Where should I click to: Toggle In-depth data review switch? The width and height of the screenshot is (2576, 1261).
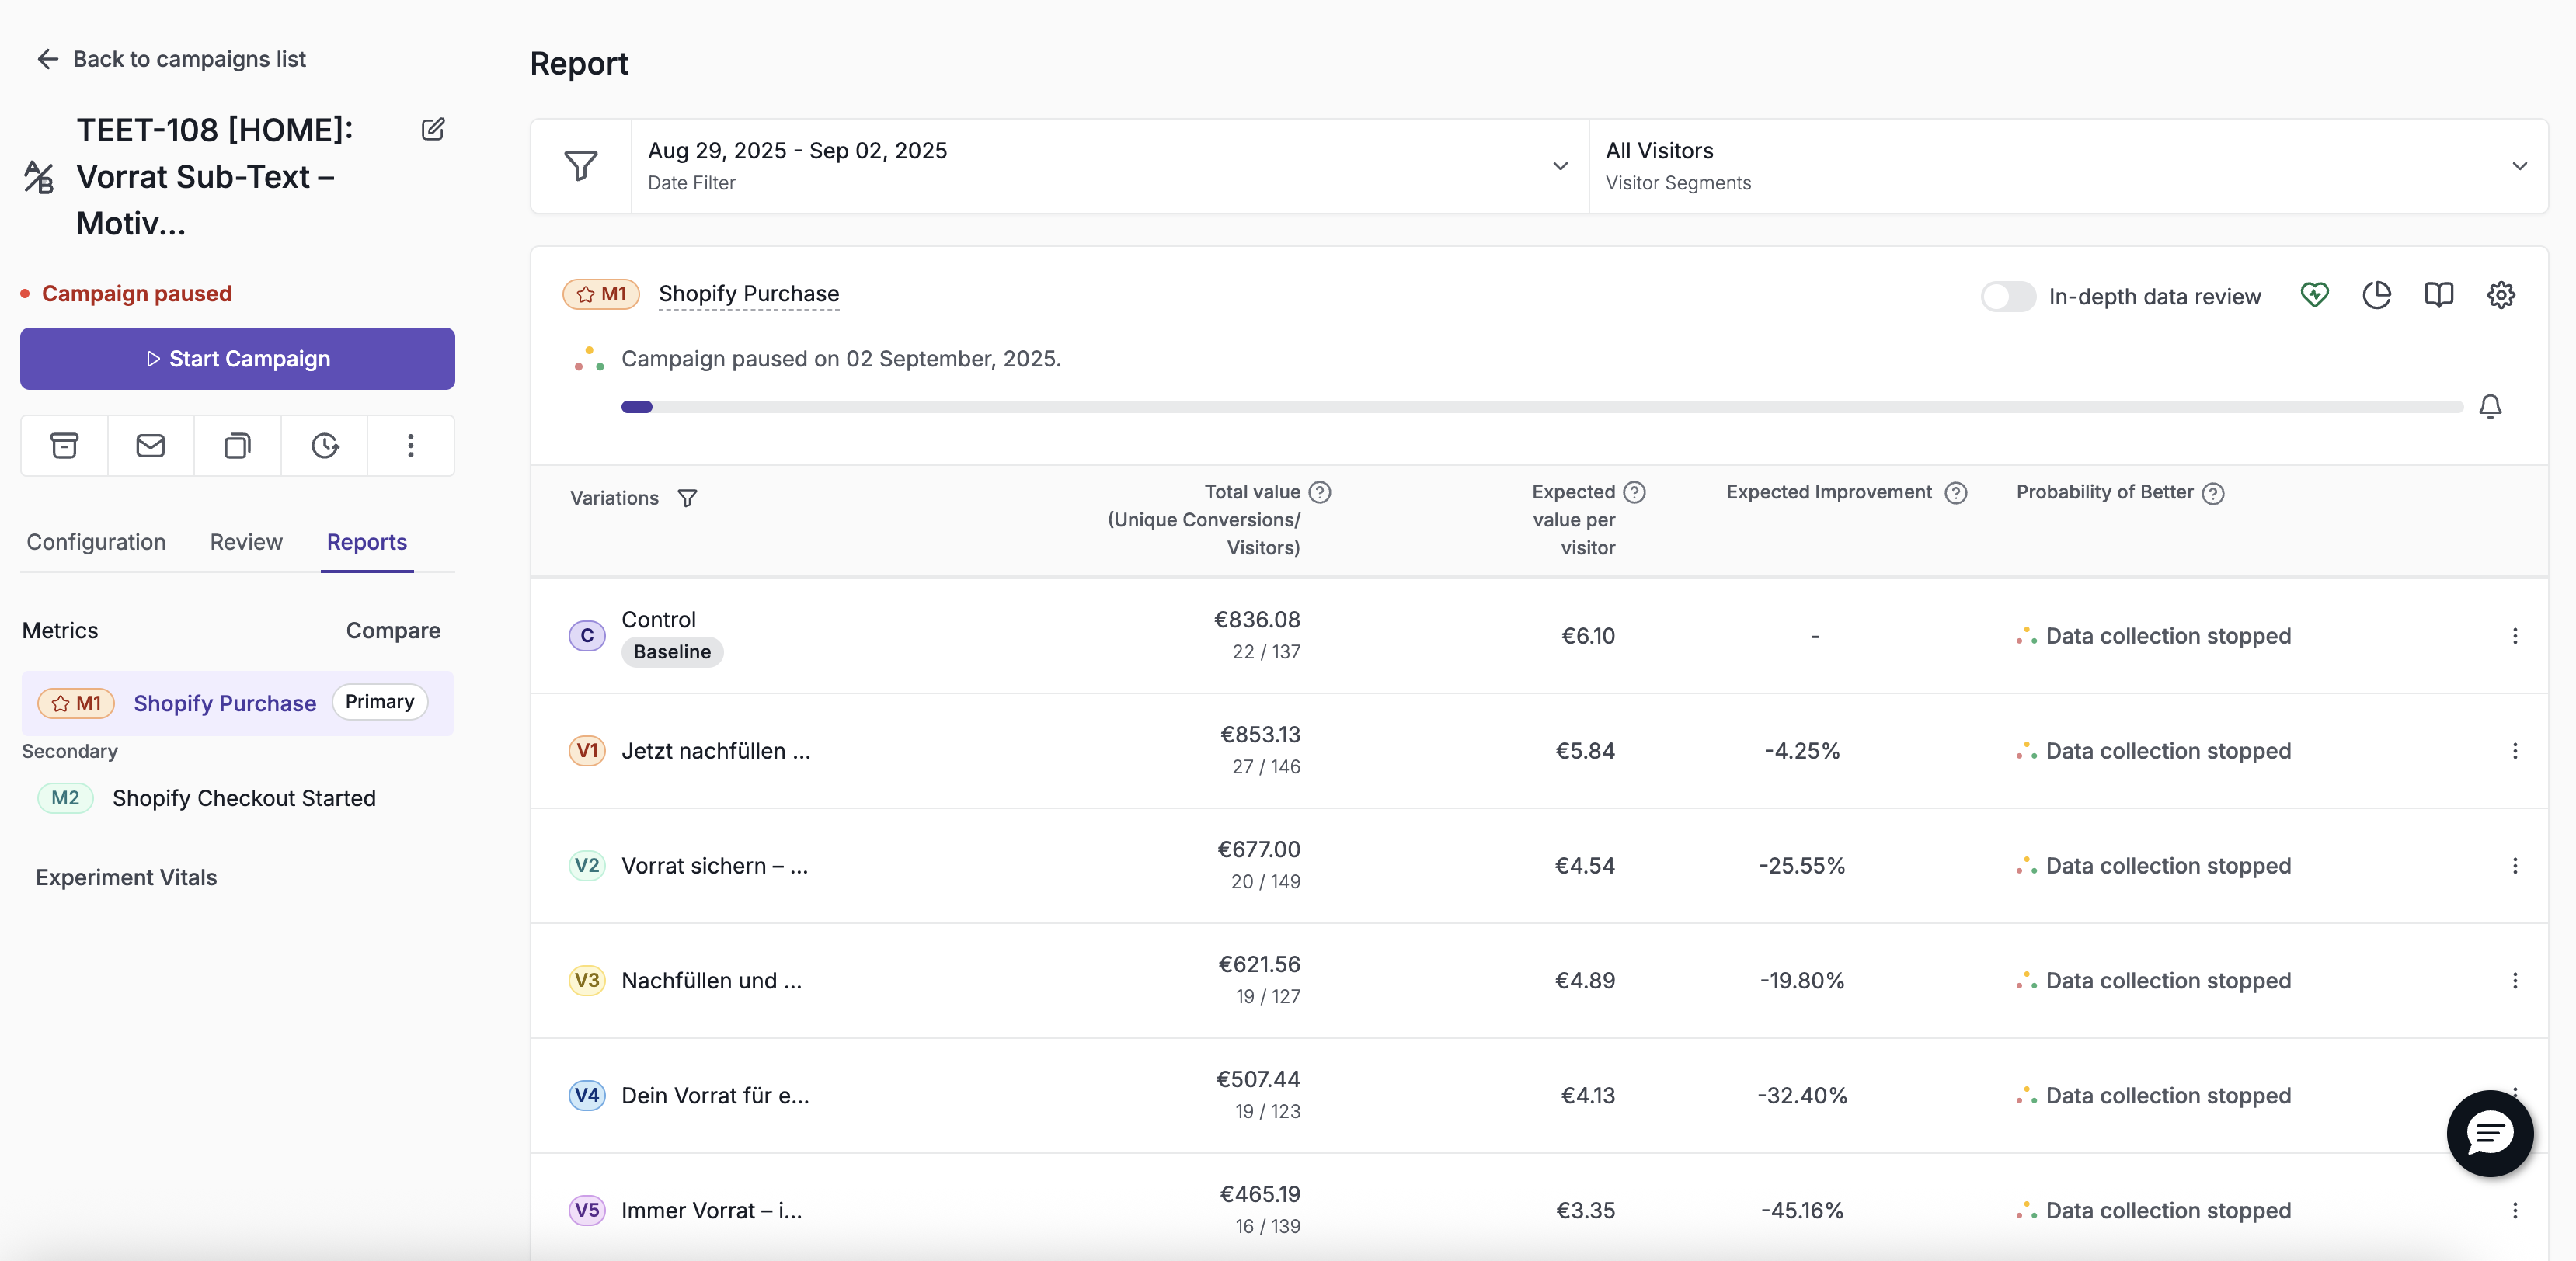pos(2008,297)
